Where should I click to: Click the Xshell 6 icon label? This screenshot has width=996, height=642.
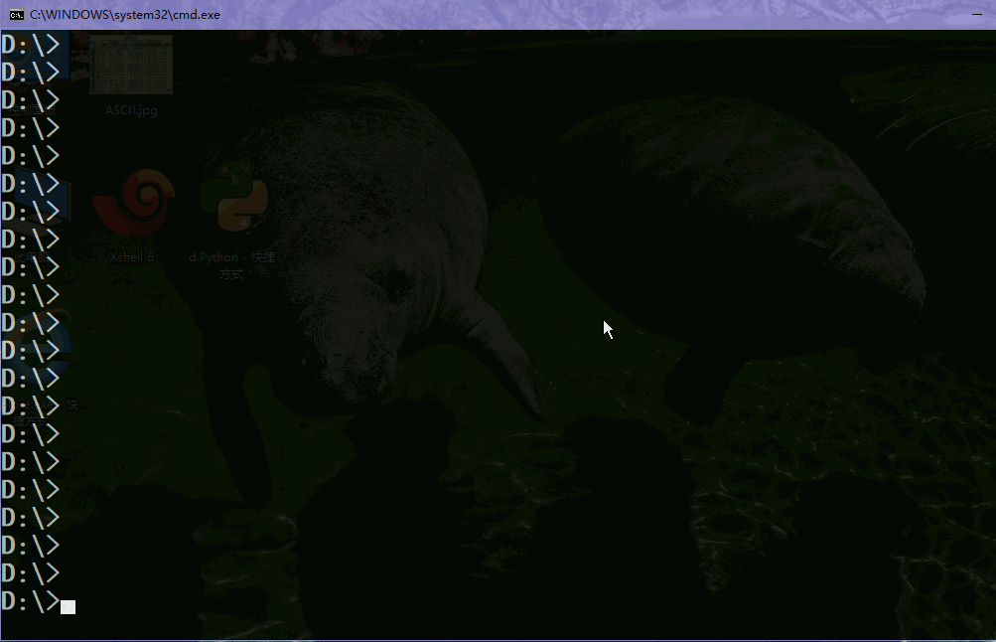coord(131,256)
